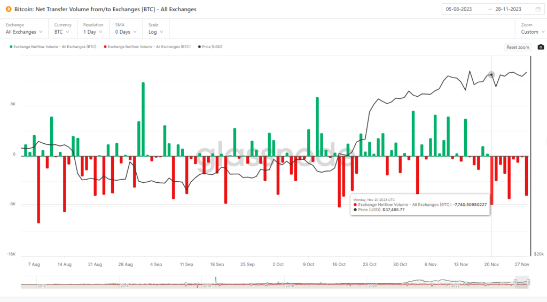Click the 27 Nov x-axis label

(x=522, y=264)
